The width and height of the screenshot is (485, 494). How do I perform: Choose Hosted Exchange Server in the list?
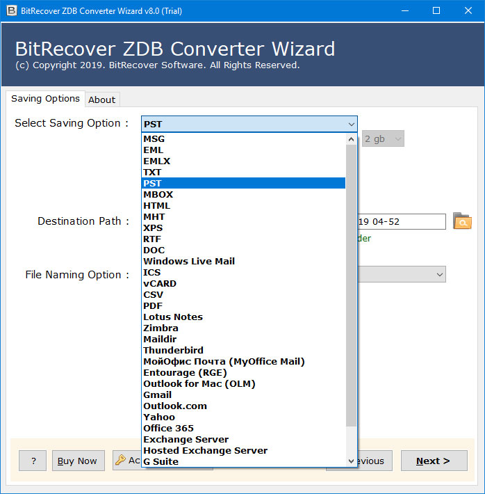[244, 451]
